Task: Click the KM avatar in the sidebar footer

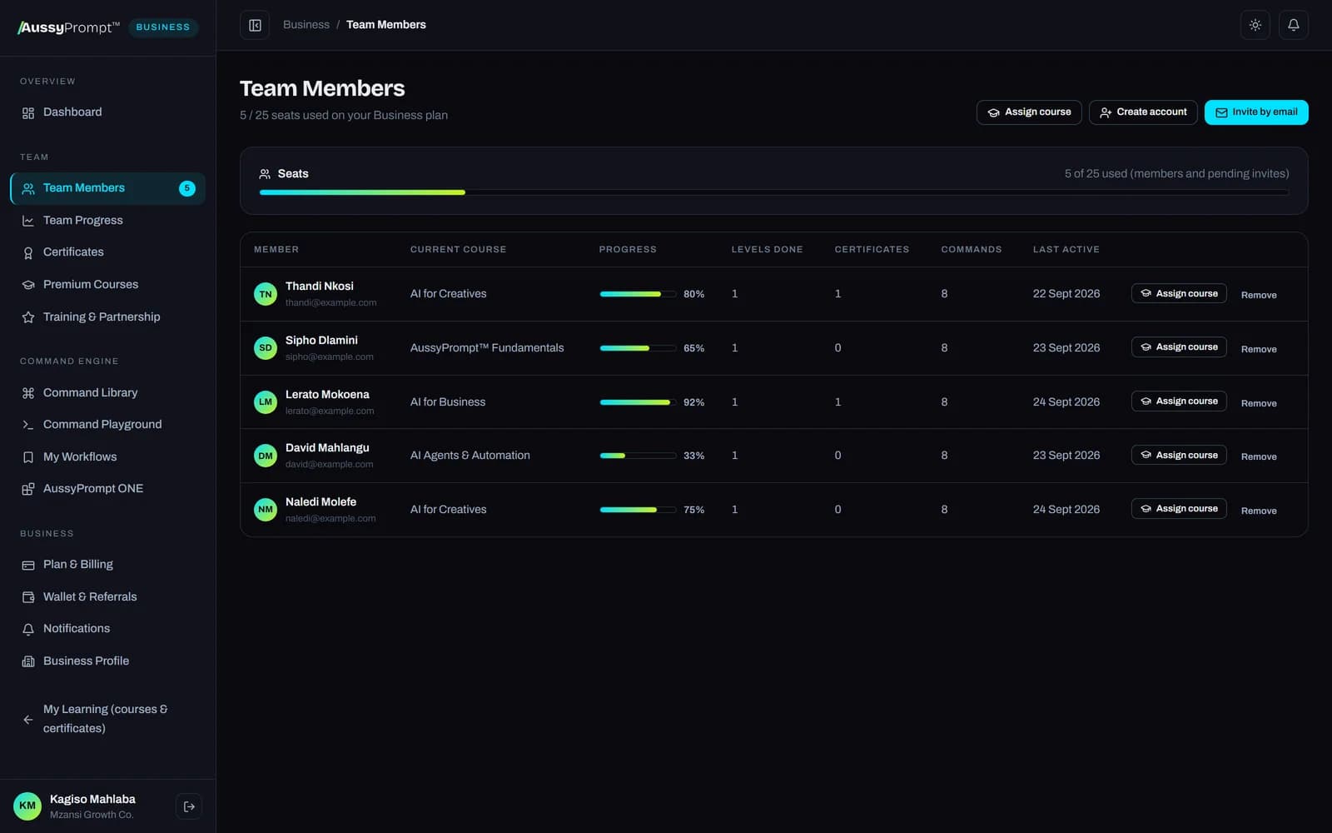Action: [27, 806]
